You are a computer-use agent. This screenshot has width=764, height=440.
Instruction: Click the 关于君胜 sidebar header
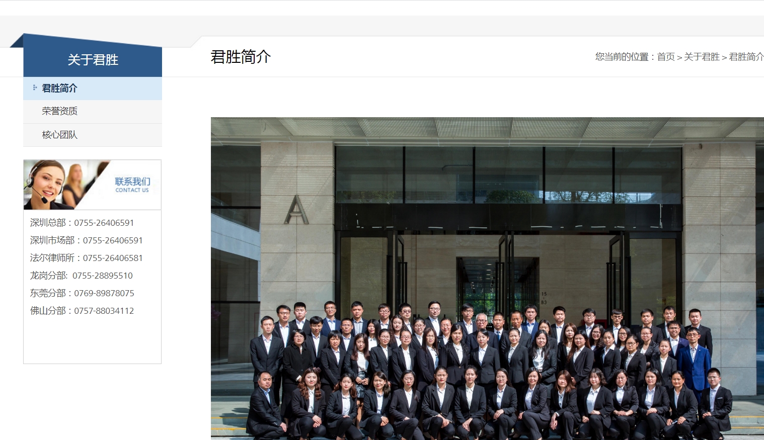pyautogui.click(x=93, y=60)
